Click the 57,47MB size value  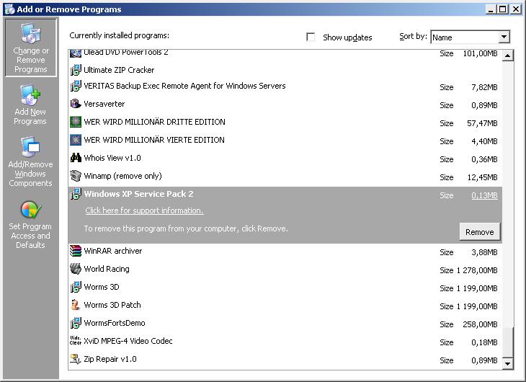pos(482,123)
